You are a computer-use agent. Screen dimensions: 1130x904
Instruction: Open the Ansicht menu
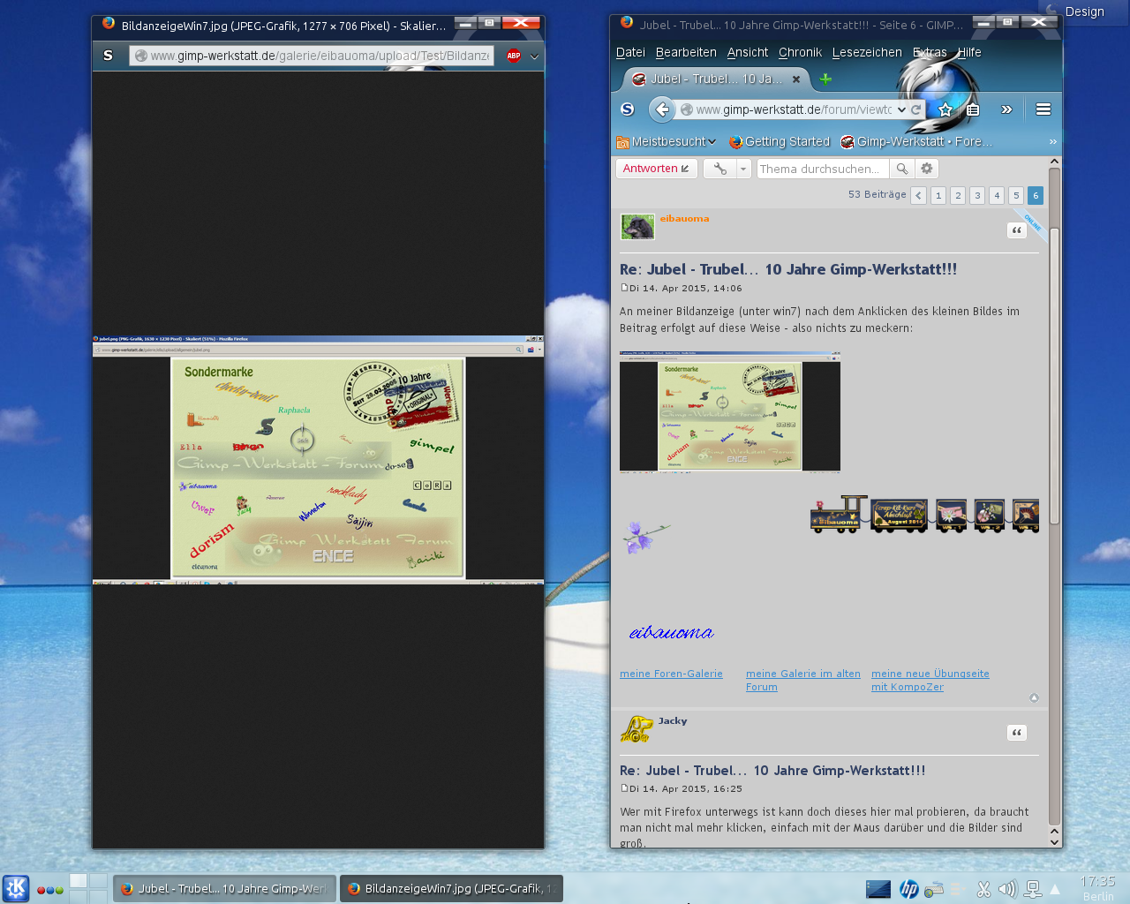pyautogui.click(x=748, y=52)
